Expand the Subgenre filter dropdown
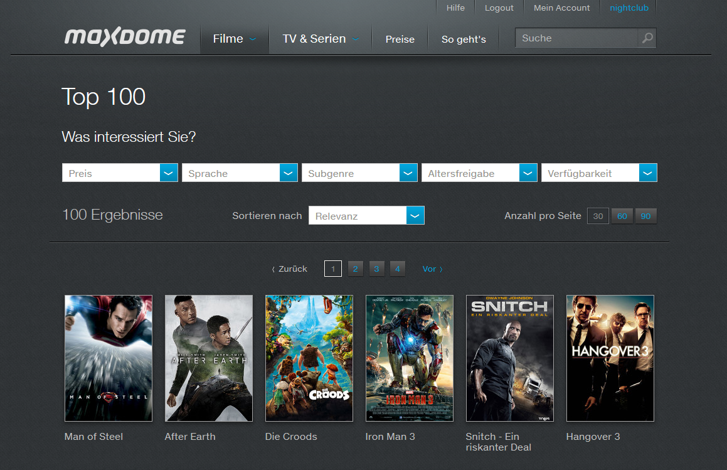Viewport: 727px width, 470px height. [x=359, y=173]
